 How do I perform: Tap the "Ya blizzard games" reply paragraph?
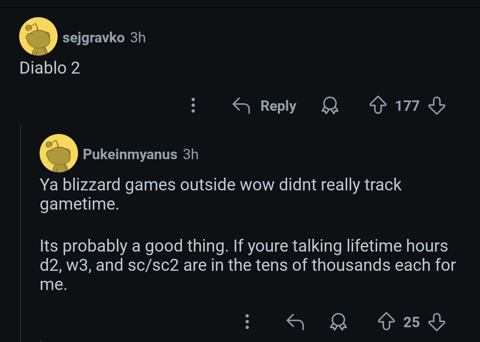(220, 194)
